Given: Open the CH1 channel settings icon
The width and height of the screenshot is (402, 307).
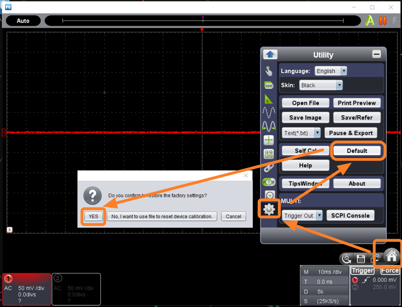Looking at the screenshot, I should 268,85.
